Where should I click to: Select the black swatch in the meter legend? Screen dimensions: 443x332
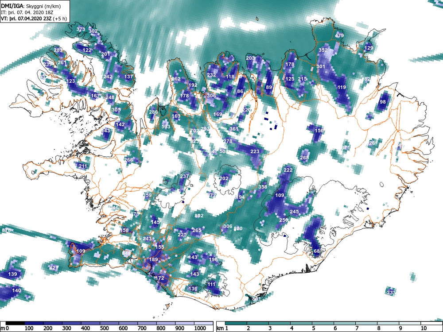[x=15, y=323]
